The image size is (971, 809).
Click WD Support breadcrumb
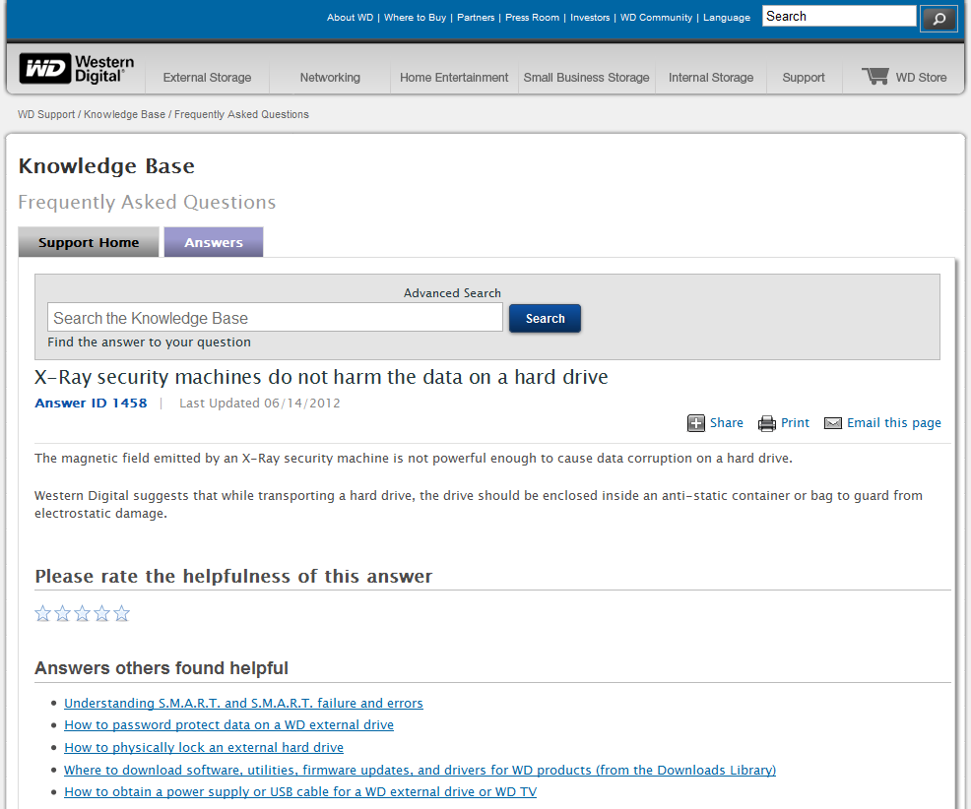pos(46,114)
